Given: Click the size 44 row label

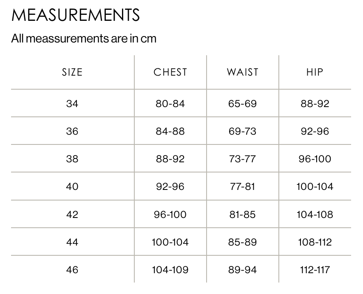Looking at the screenshot, I should tap(72, 242).
